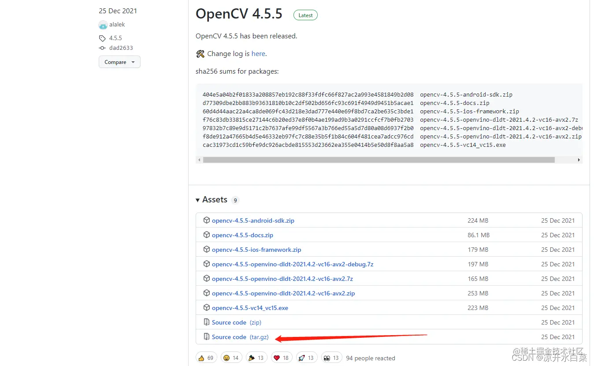The width and height of the screenshot is (594, 366).
Task: Download opencv-4.5.5-ios-framework.zip
Action: 256,250
